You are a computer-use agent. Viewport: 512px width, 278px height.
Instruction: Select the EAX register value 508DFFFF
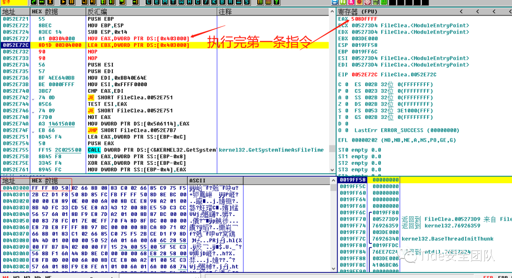coord(364,19)
